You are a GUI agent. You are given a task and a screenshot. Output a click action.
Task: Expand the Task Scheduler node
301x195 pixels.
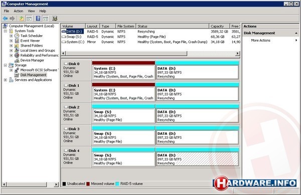pyautogui.click(x=11, y=36)
